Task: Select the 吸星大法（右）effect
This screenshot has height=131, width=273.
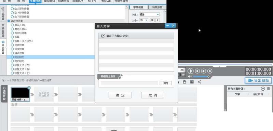Action: (21, 69)
